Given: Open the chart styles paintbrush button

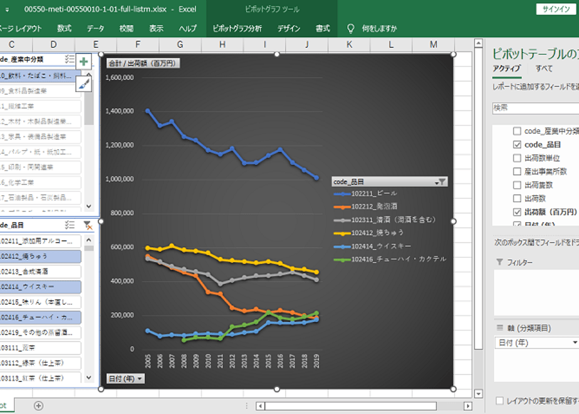Looking at the screenshot, I should [x=84, y=84].
